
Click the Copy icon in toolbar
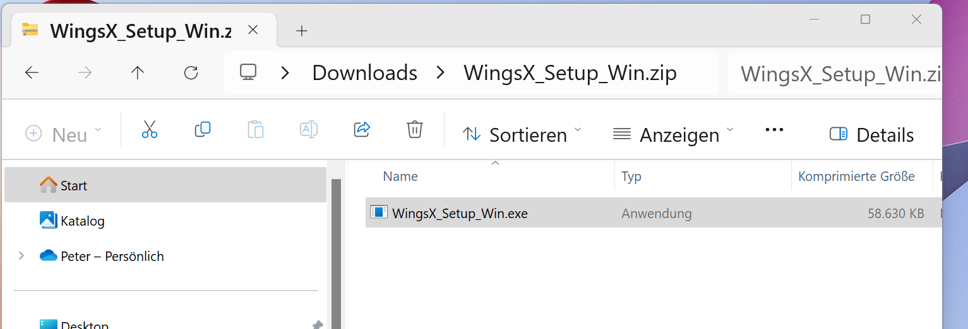click(202, 130)
